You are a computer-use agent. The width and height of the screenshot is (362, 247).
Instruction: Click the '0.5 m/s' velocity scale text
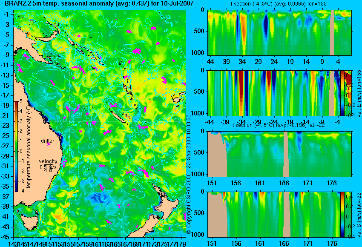(48, 167)
